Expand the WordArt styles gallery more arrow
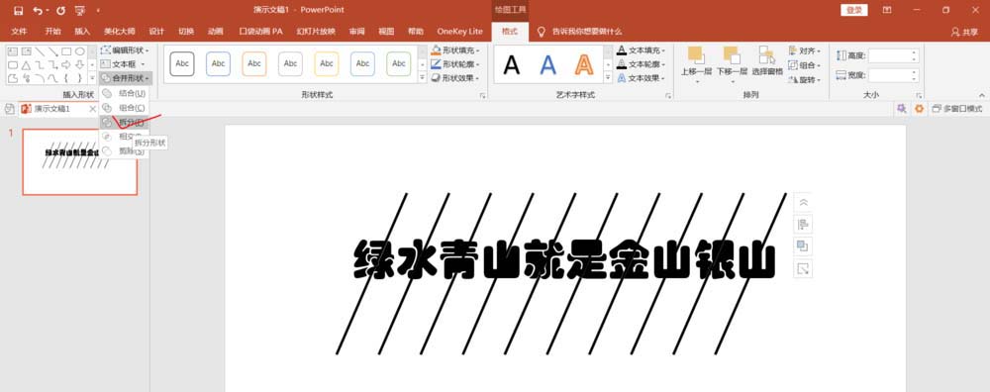990x392 pixels. (608, 78)
